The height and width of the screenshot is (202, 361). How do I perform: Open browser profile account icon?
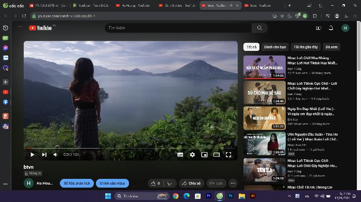(337, 16)
